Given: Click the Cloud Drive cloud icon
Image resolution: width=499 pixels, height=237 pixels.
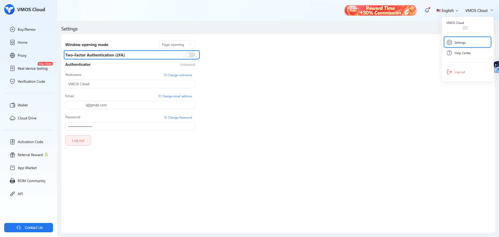Looking at the screenshot, I should 12,118.
